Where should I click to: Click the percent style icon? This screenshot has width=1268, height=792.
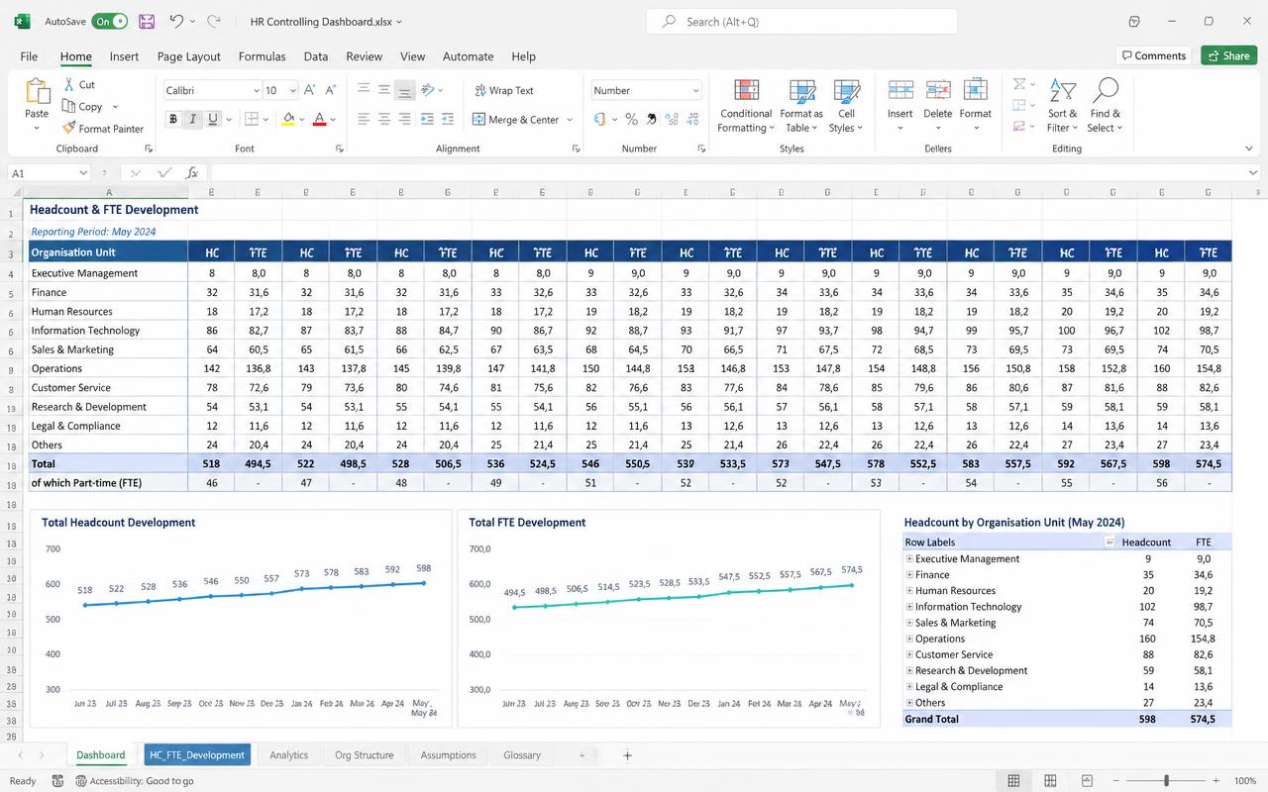click(x=630, y=119)
